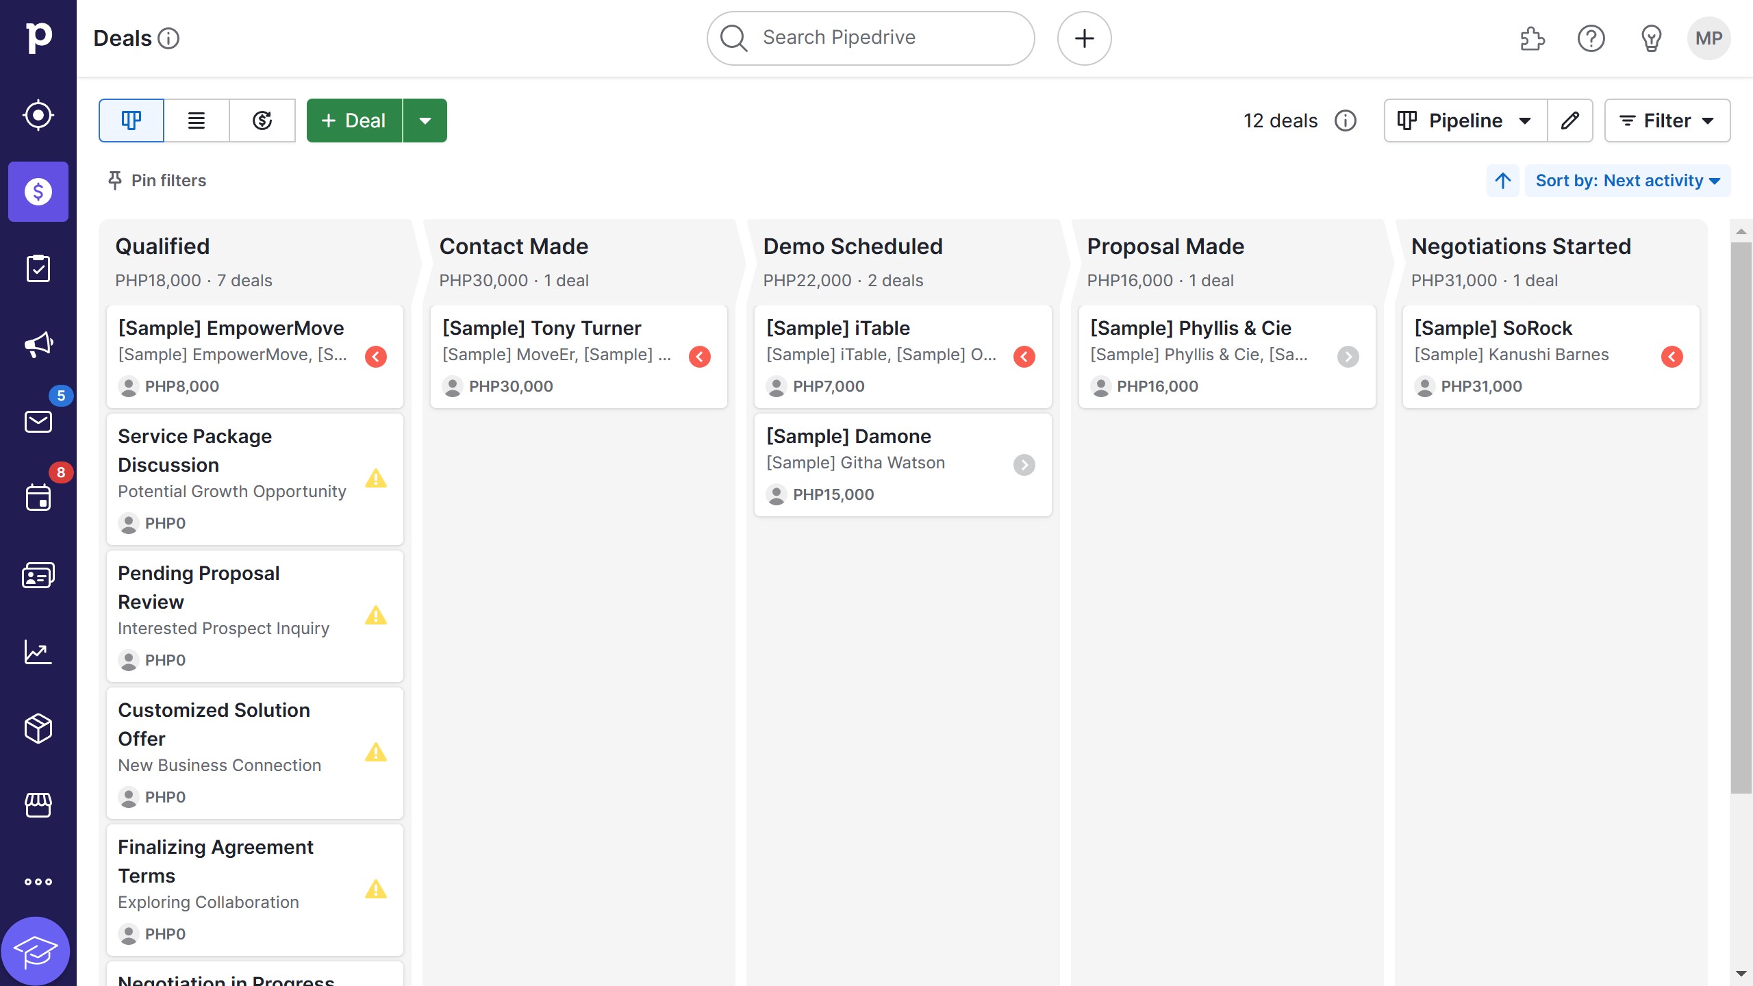The image size is (1753, 986).
Task: Toggle the sort direction arrow
Action: pos(1502,180)
